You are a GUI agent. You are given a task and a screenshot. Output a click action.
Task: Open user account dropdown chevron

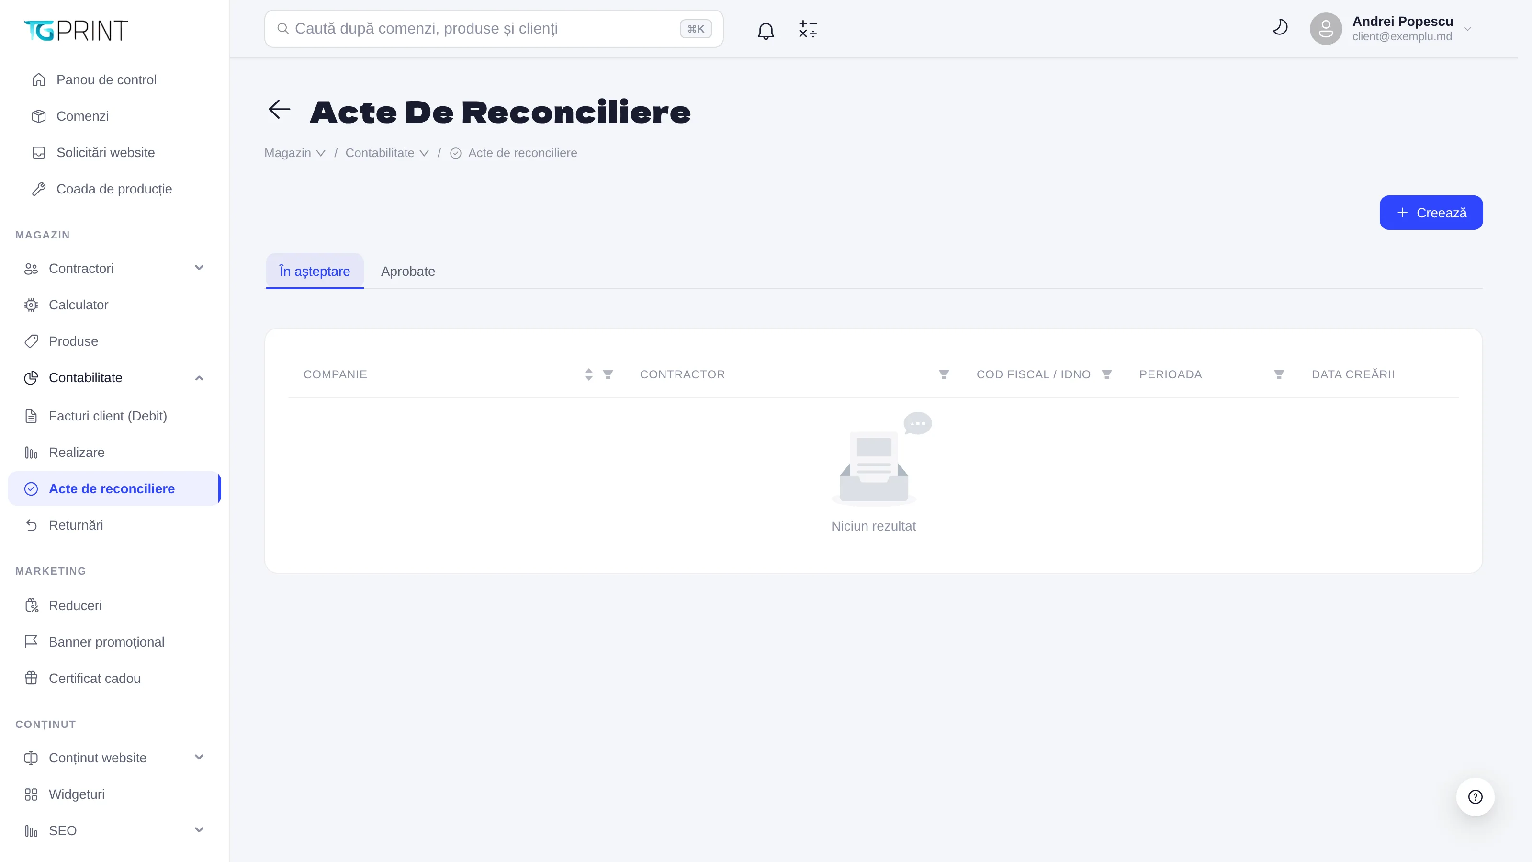tap(1468, 29)
